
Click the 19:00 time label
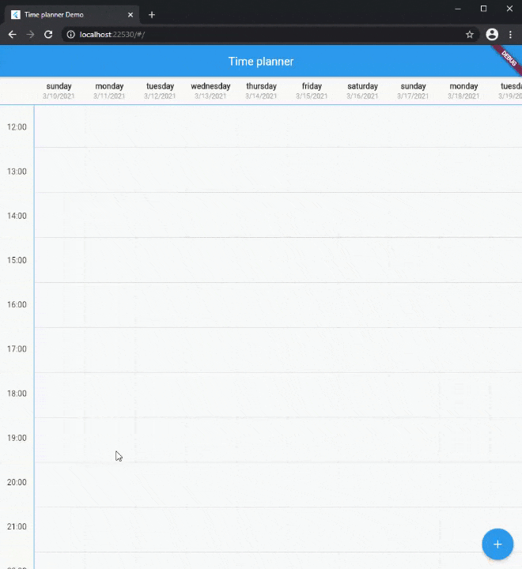click(17, 438)
